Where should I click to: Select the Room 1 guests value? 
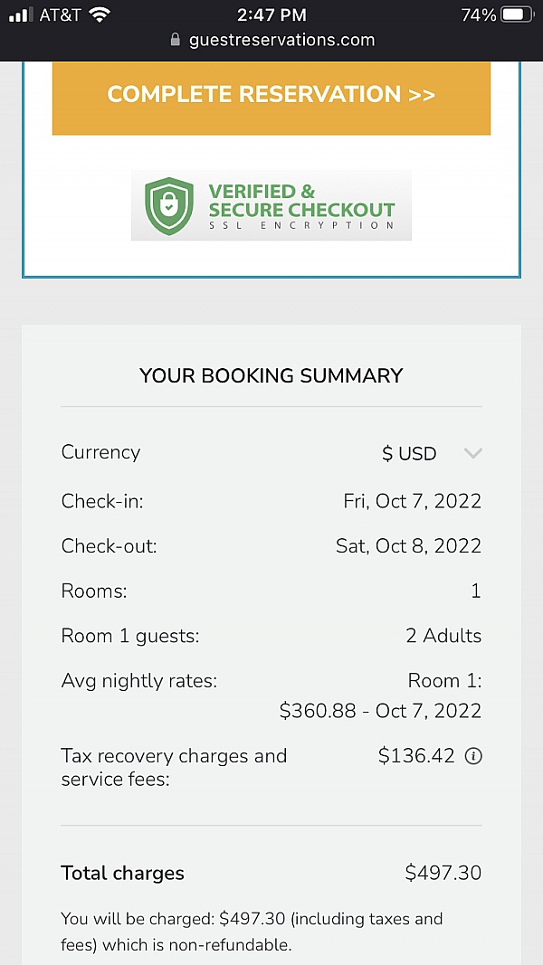tap(443, 636)
